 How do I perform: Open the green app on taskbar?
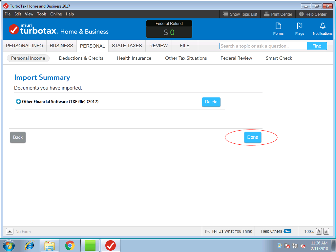tap(90, 245)
